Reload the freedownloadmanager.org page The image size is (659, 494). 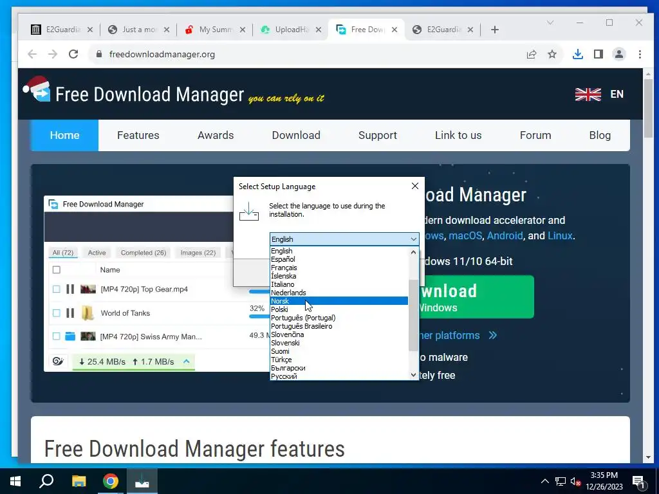pyautogui.click(x=73, y=54)
